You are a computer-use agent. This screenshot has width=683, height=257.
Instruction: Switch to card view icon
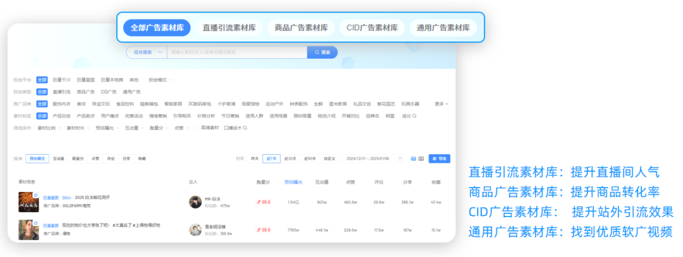click(421, 158)
